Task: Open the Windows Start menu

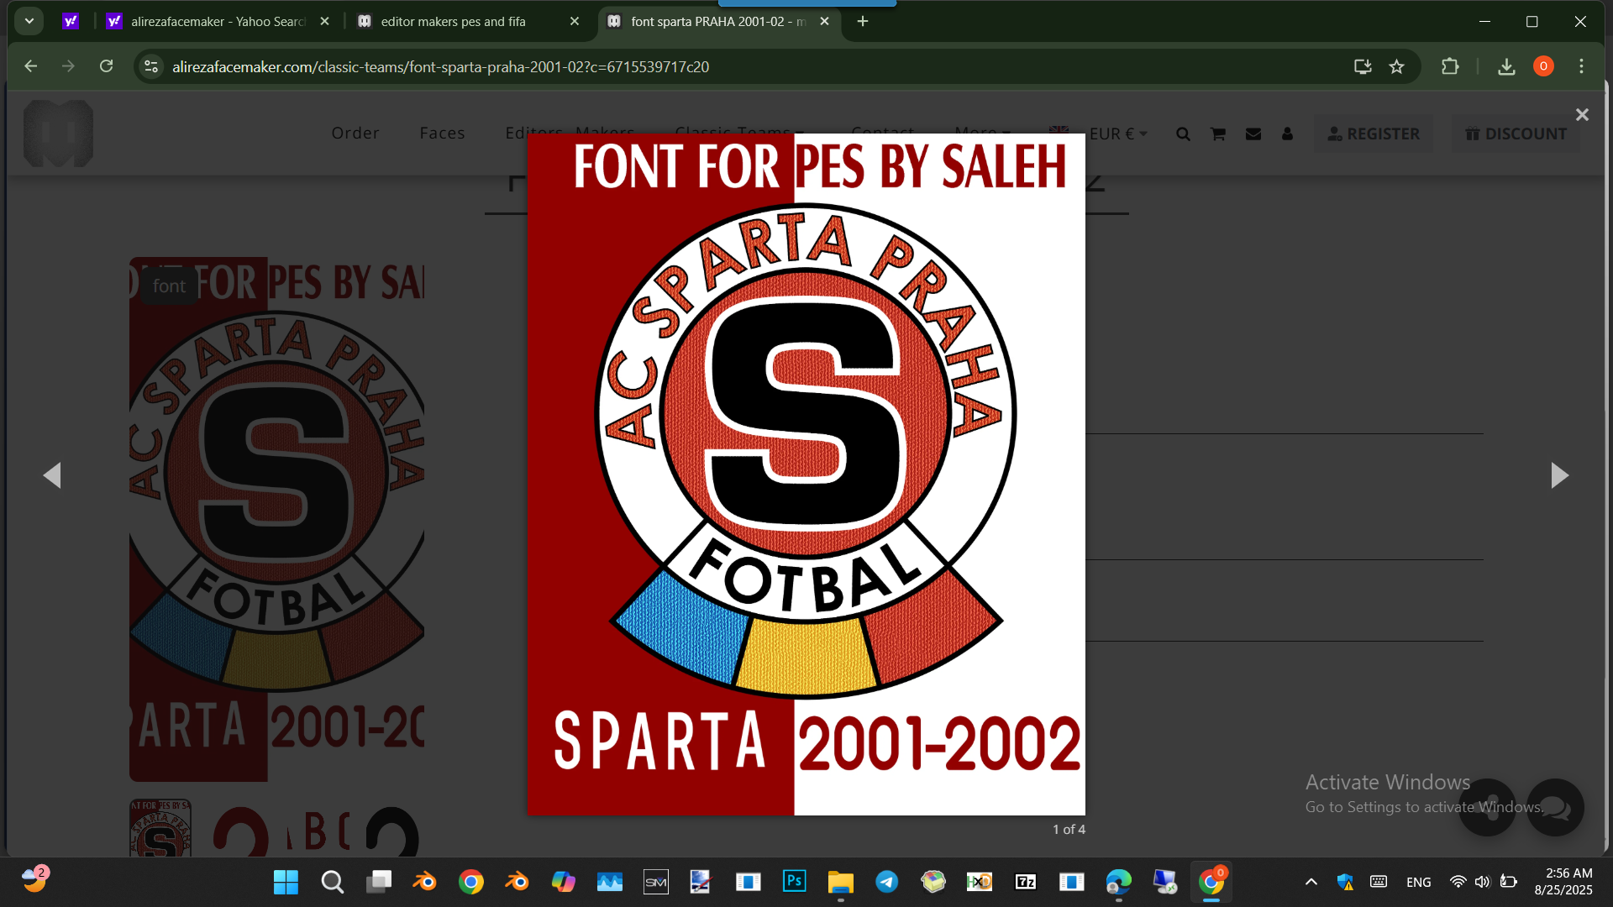Action: pyautogui.click(x=286, y=882)
